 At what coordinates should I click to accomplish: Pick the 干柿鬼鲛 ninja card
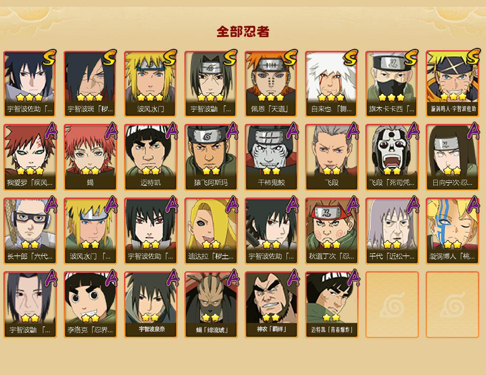pyautogui.click(x=271, y=157)
